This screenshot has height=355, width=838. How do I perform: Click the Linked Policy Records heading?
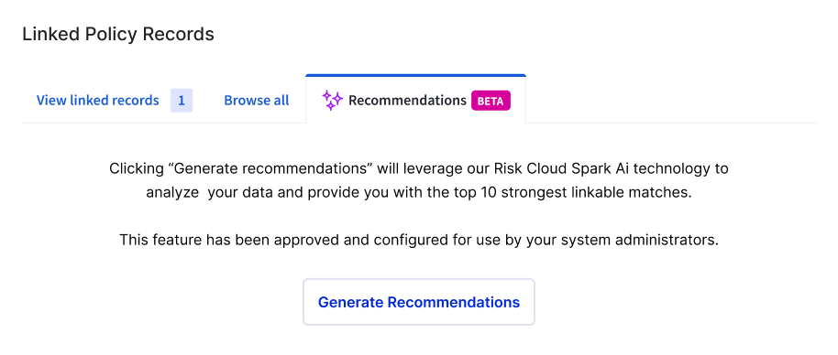(x=118, y=34)
